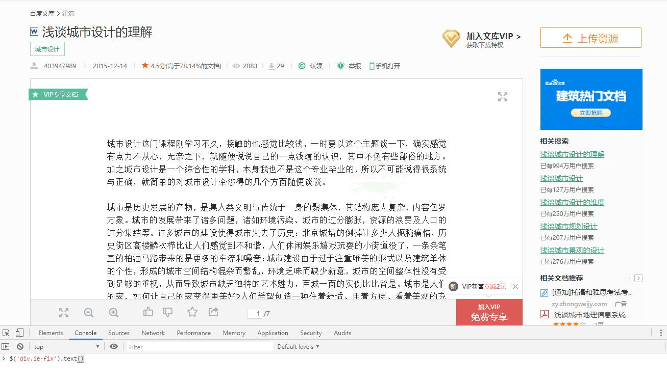Enter fullscreen reading mode
Screen dimensions: 667x385
(x=64, y=312)
